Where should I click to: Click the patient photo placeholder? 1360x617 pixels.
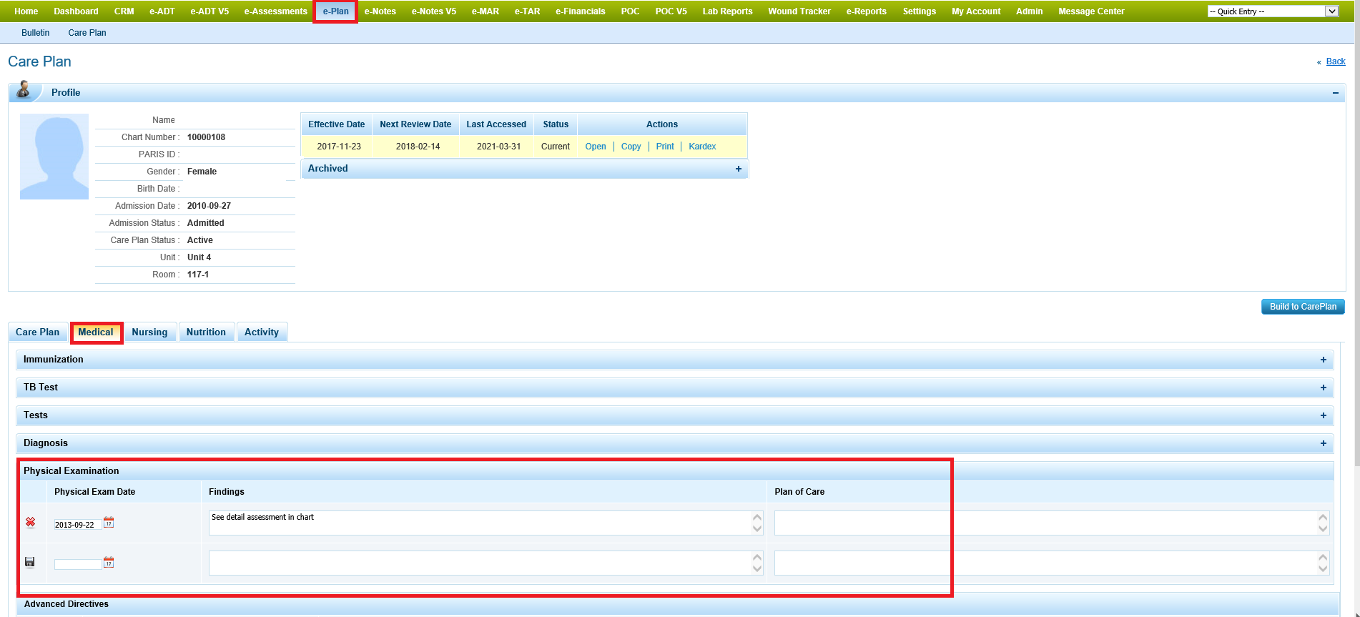54,157
